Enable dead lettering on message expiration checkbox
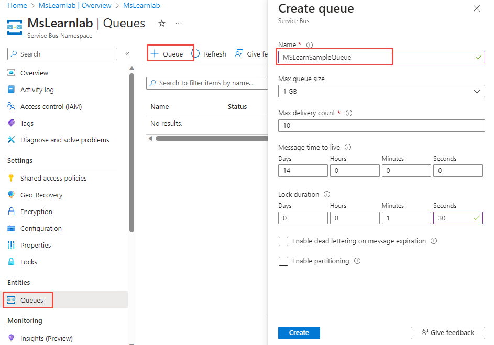This screenshot has height=345, width=494. (x=283, y=241)
